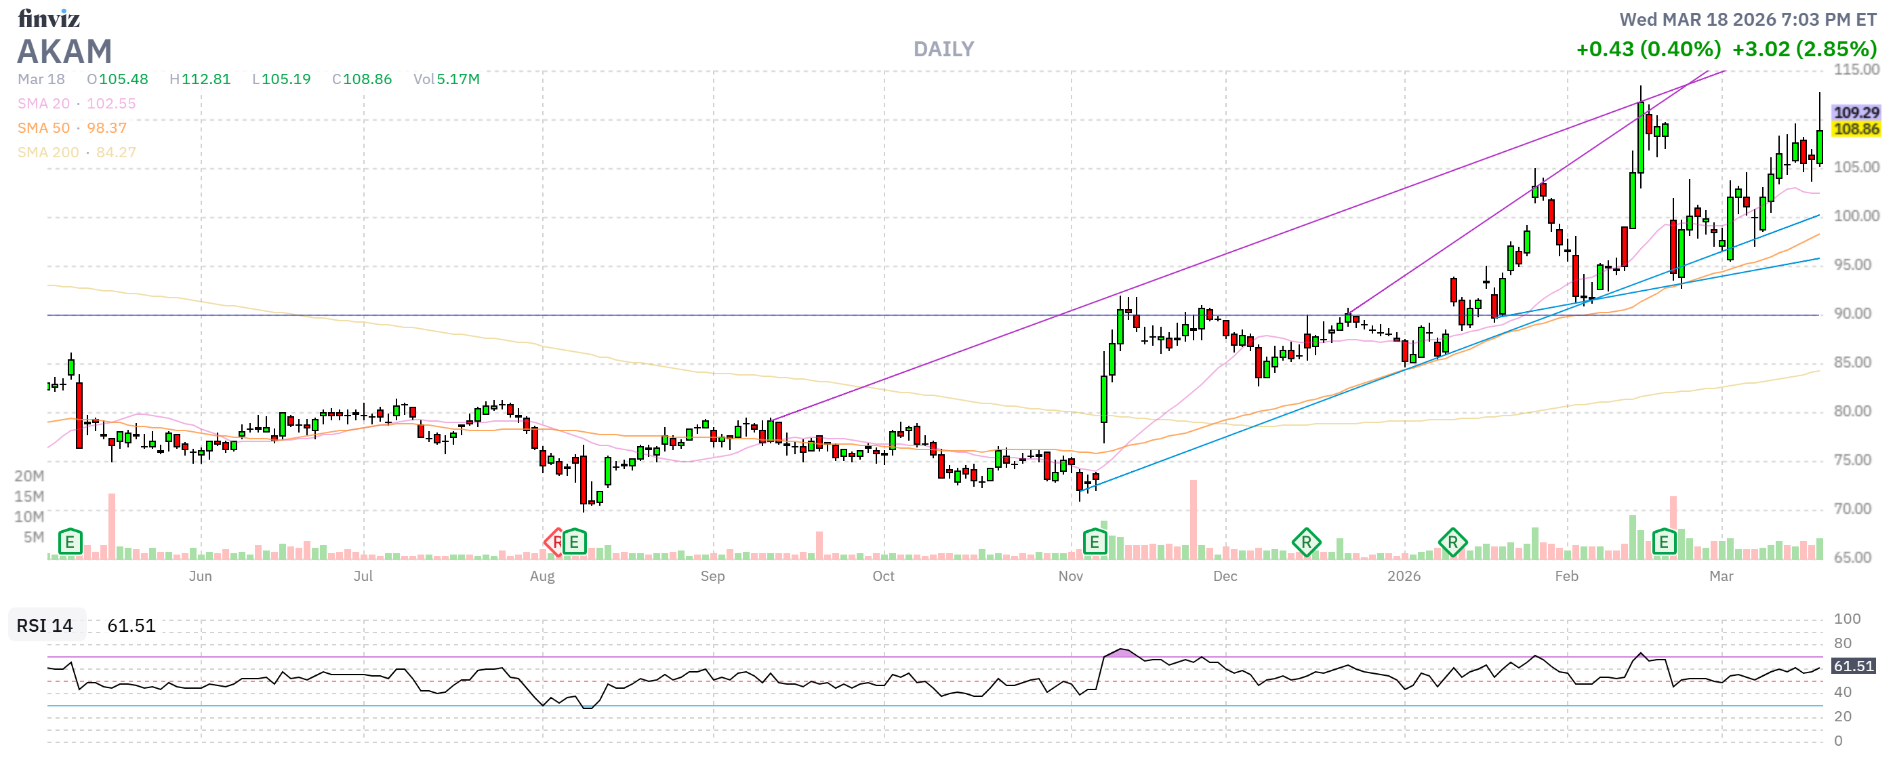Open the DAILY timeframe selector

pyautogui.click(x=944, y=48)
